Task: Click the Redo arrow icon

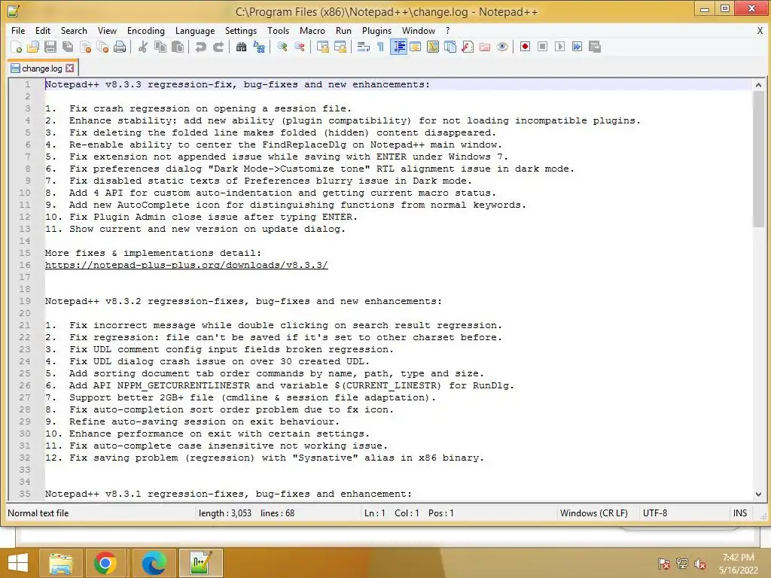Action: pyautogui.click(x=218, y=47)
